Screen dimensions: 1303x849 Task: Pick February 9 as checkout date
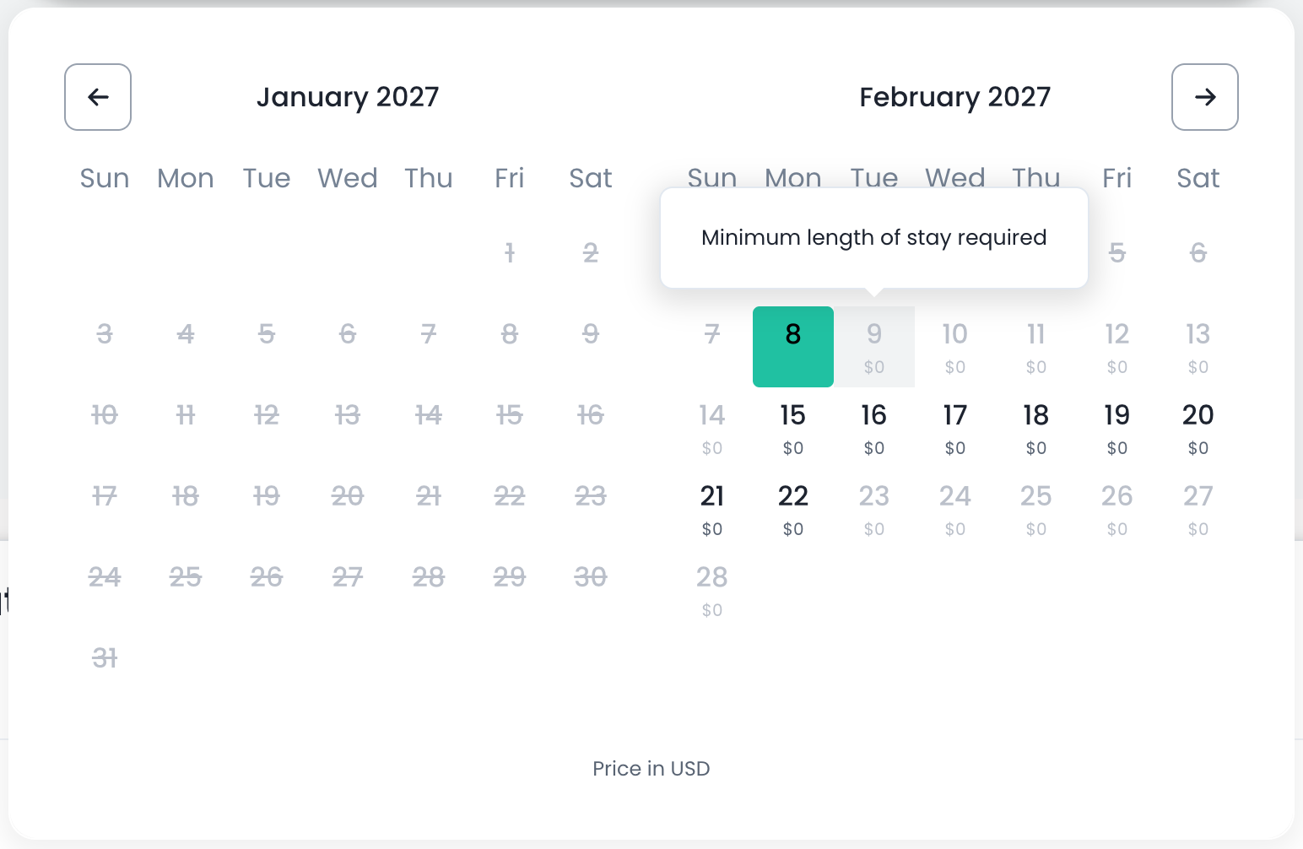pos(874,346)
